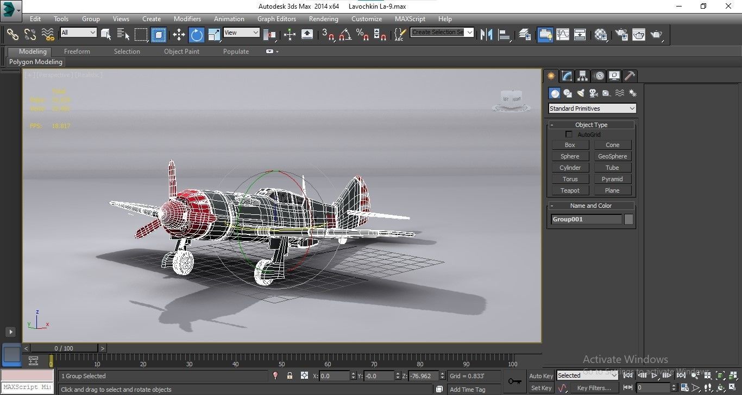Switch to the Object Paint tab
This screenshot has height=395, width=742.
[x=182, y=52]
